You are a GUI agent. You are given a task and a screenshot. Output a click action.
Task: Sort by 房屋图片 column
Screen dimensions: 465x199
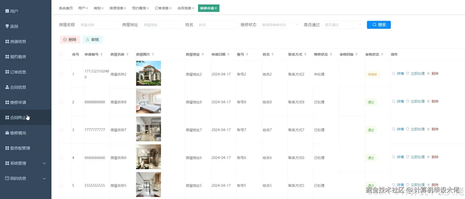pos(153,54)
